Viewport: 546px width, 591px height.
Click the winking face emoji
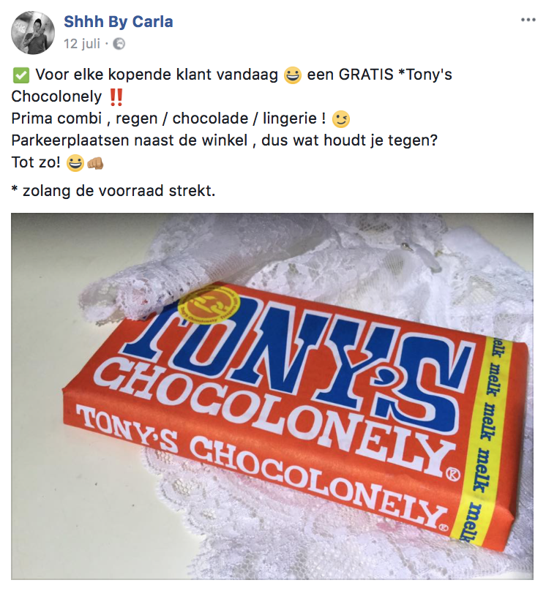click(341, 119)
